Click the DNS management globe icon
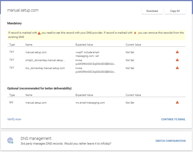This screenshot has height=152, width=193. [10, 141]
